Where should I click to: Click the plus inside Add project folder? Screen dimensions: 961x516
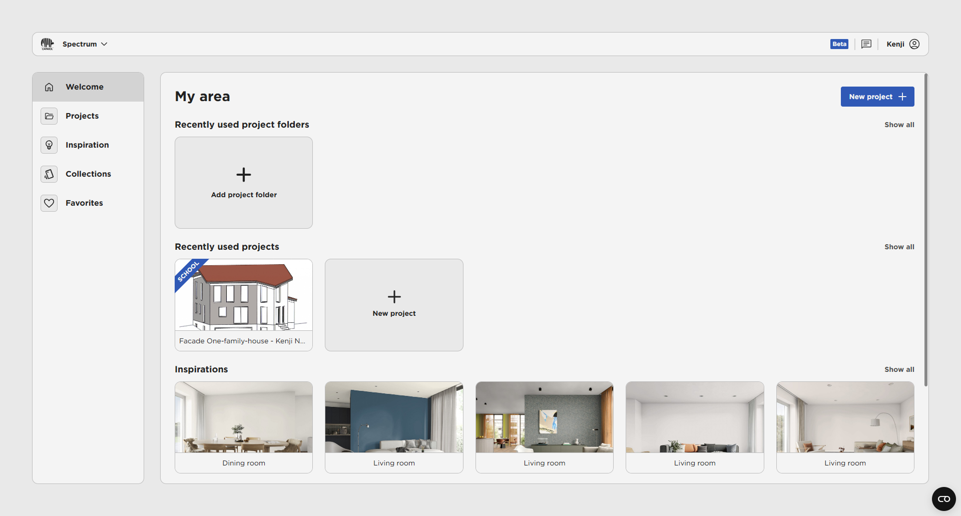(x=243, y=175)
